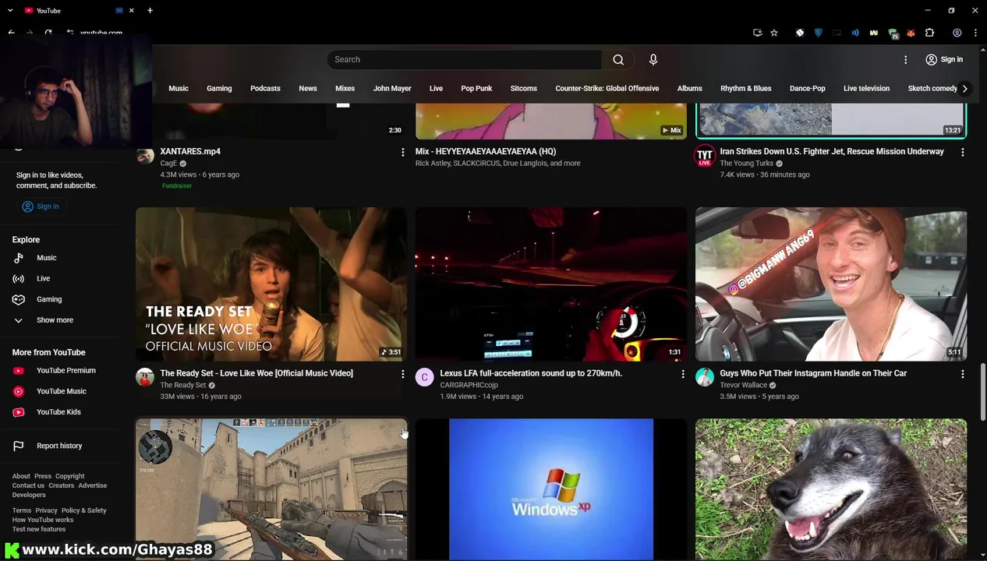Open options menu for Love Like Woe video
The width and height of the screenshot is (987, 561).
click(402, 374)
